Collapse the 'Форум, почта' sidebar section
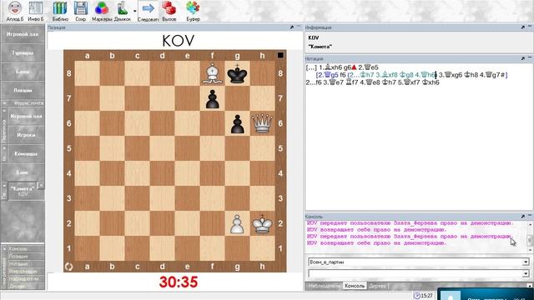This screenshot has width=534, height=300. pyautogui.click(x=4, y=102)
